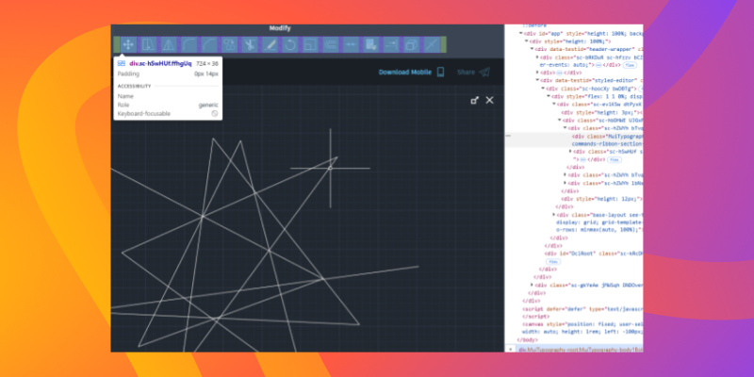Click the ellipsis in the er-events: auto line
754x377 pixels.
pos(598,64)
